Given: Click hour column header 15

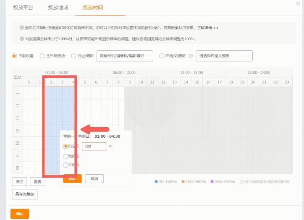Looking at the screenshot, I should click(197, 82).
